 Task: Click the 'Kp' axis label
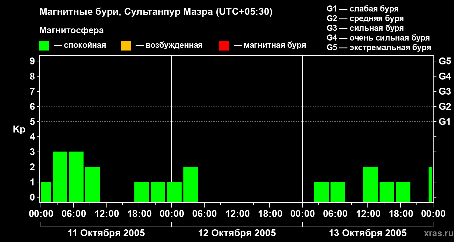(19, 129)
